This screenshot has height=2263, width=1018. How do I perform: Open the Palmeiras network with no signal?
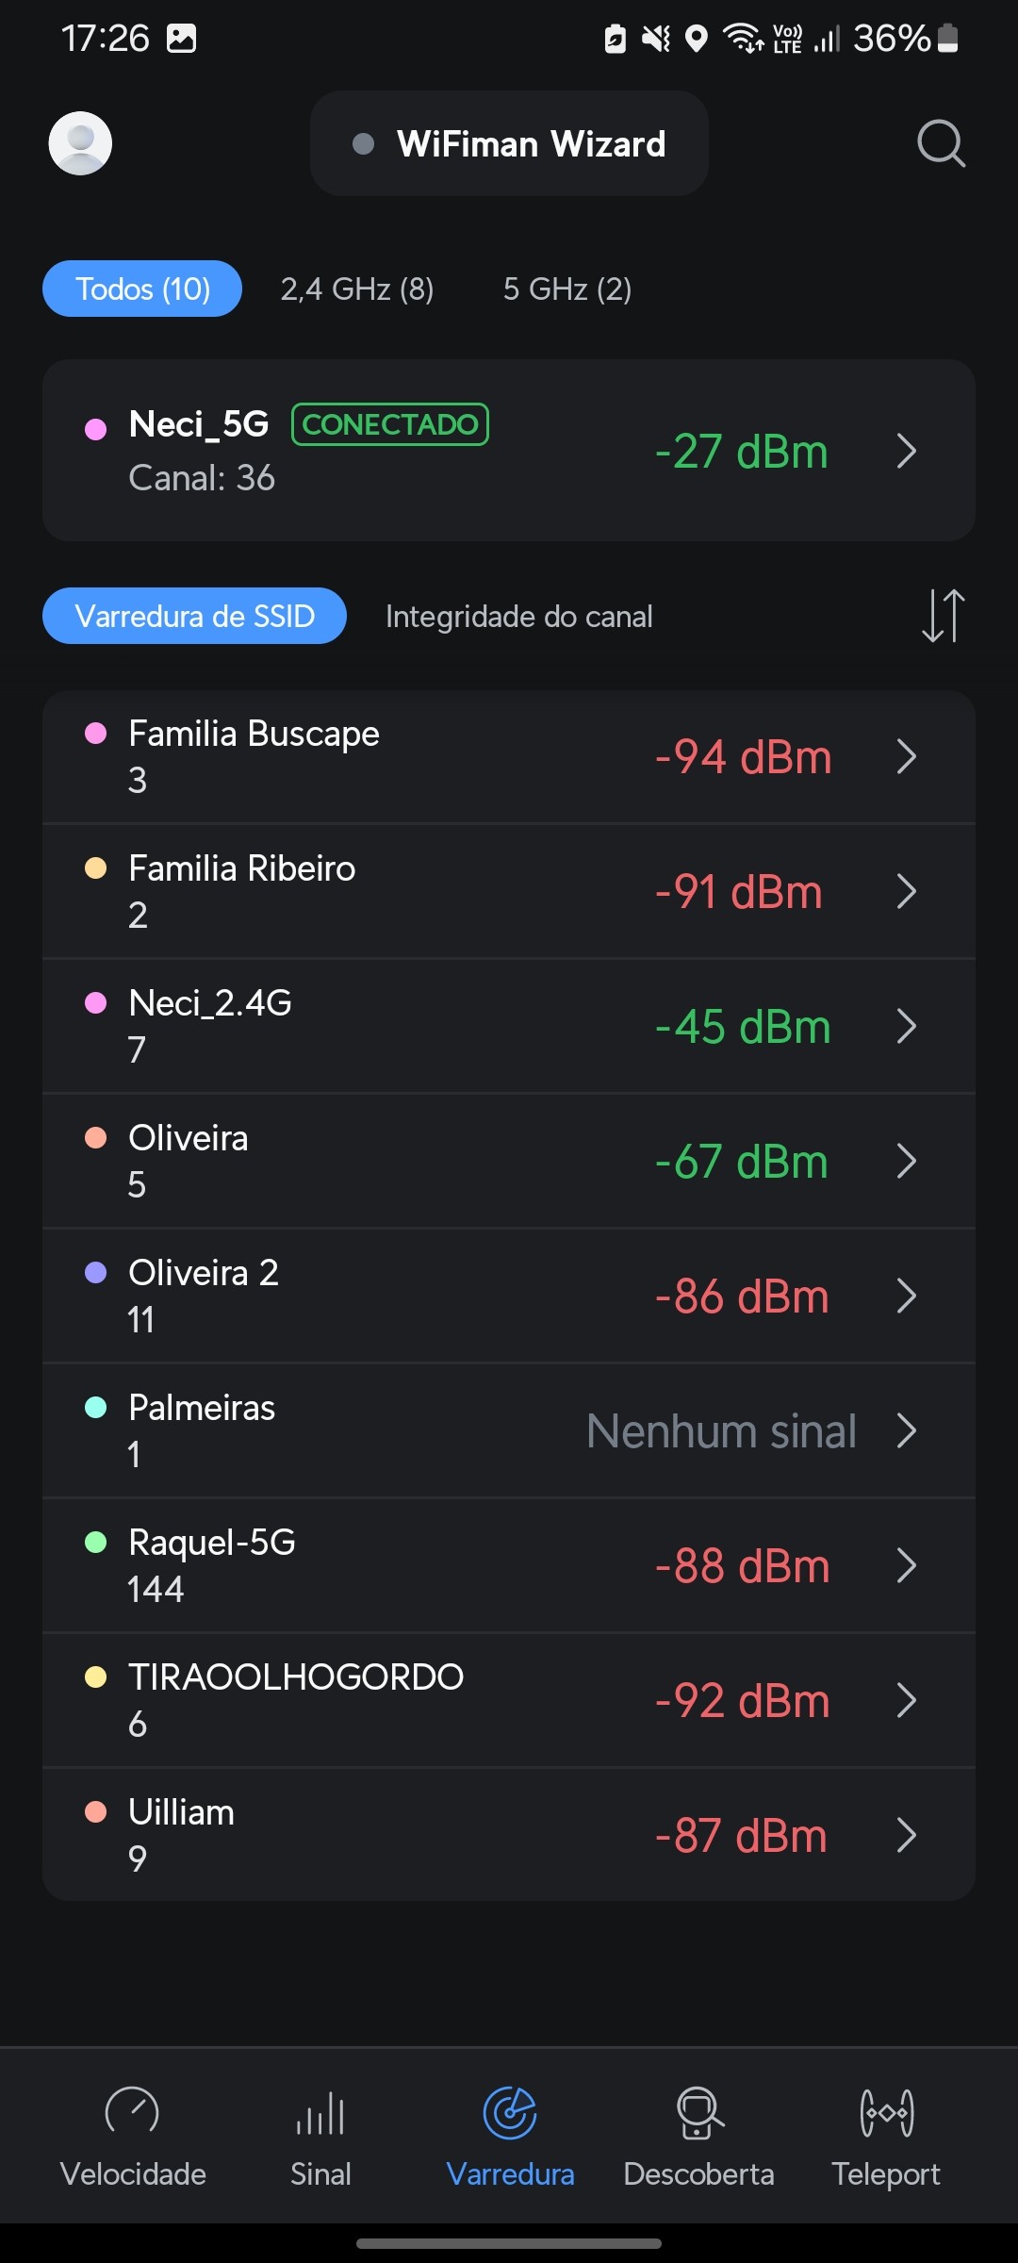(471, 1430)
